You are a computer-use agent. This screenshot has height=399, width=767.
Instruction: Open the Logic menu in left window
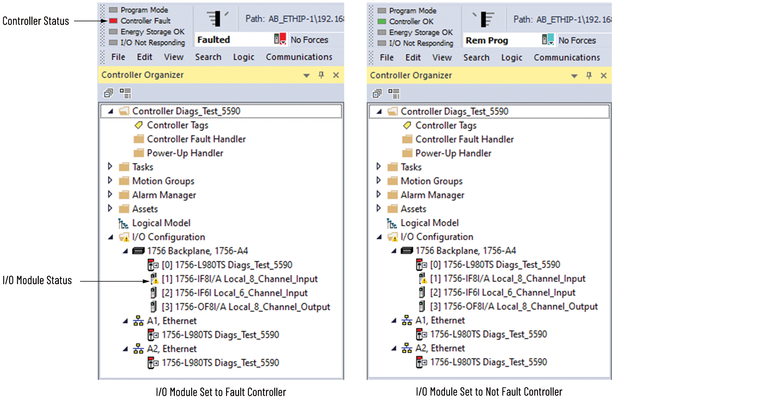243,57
